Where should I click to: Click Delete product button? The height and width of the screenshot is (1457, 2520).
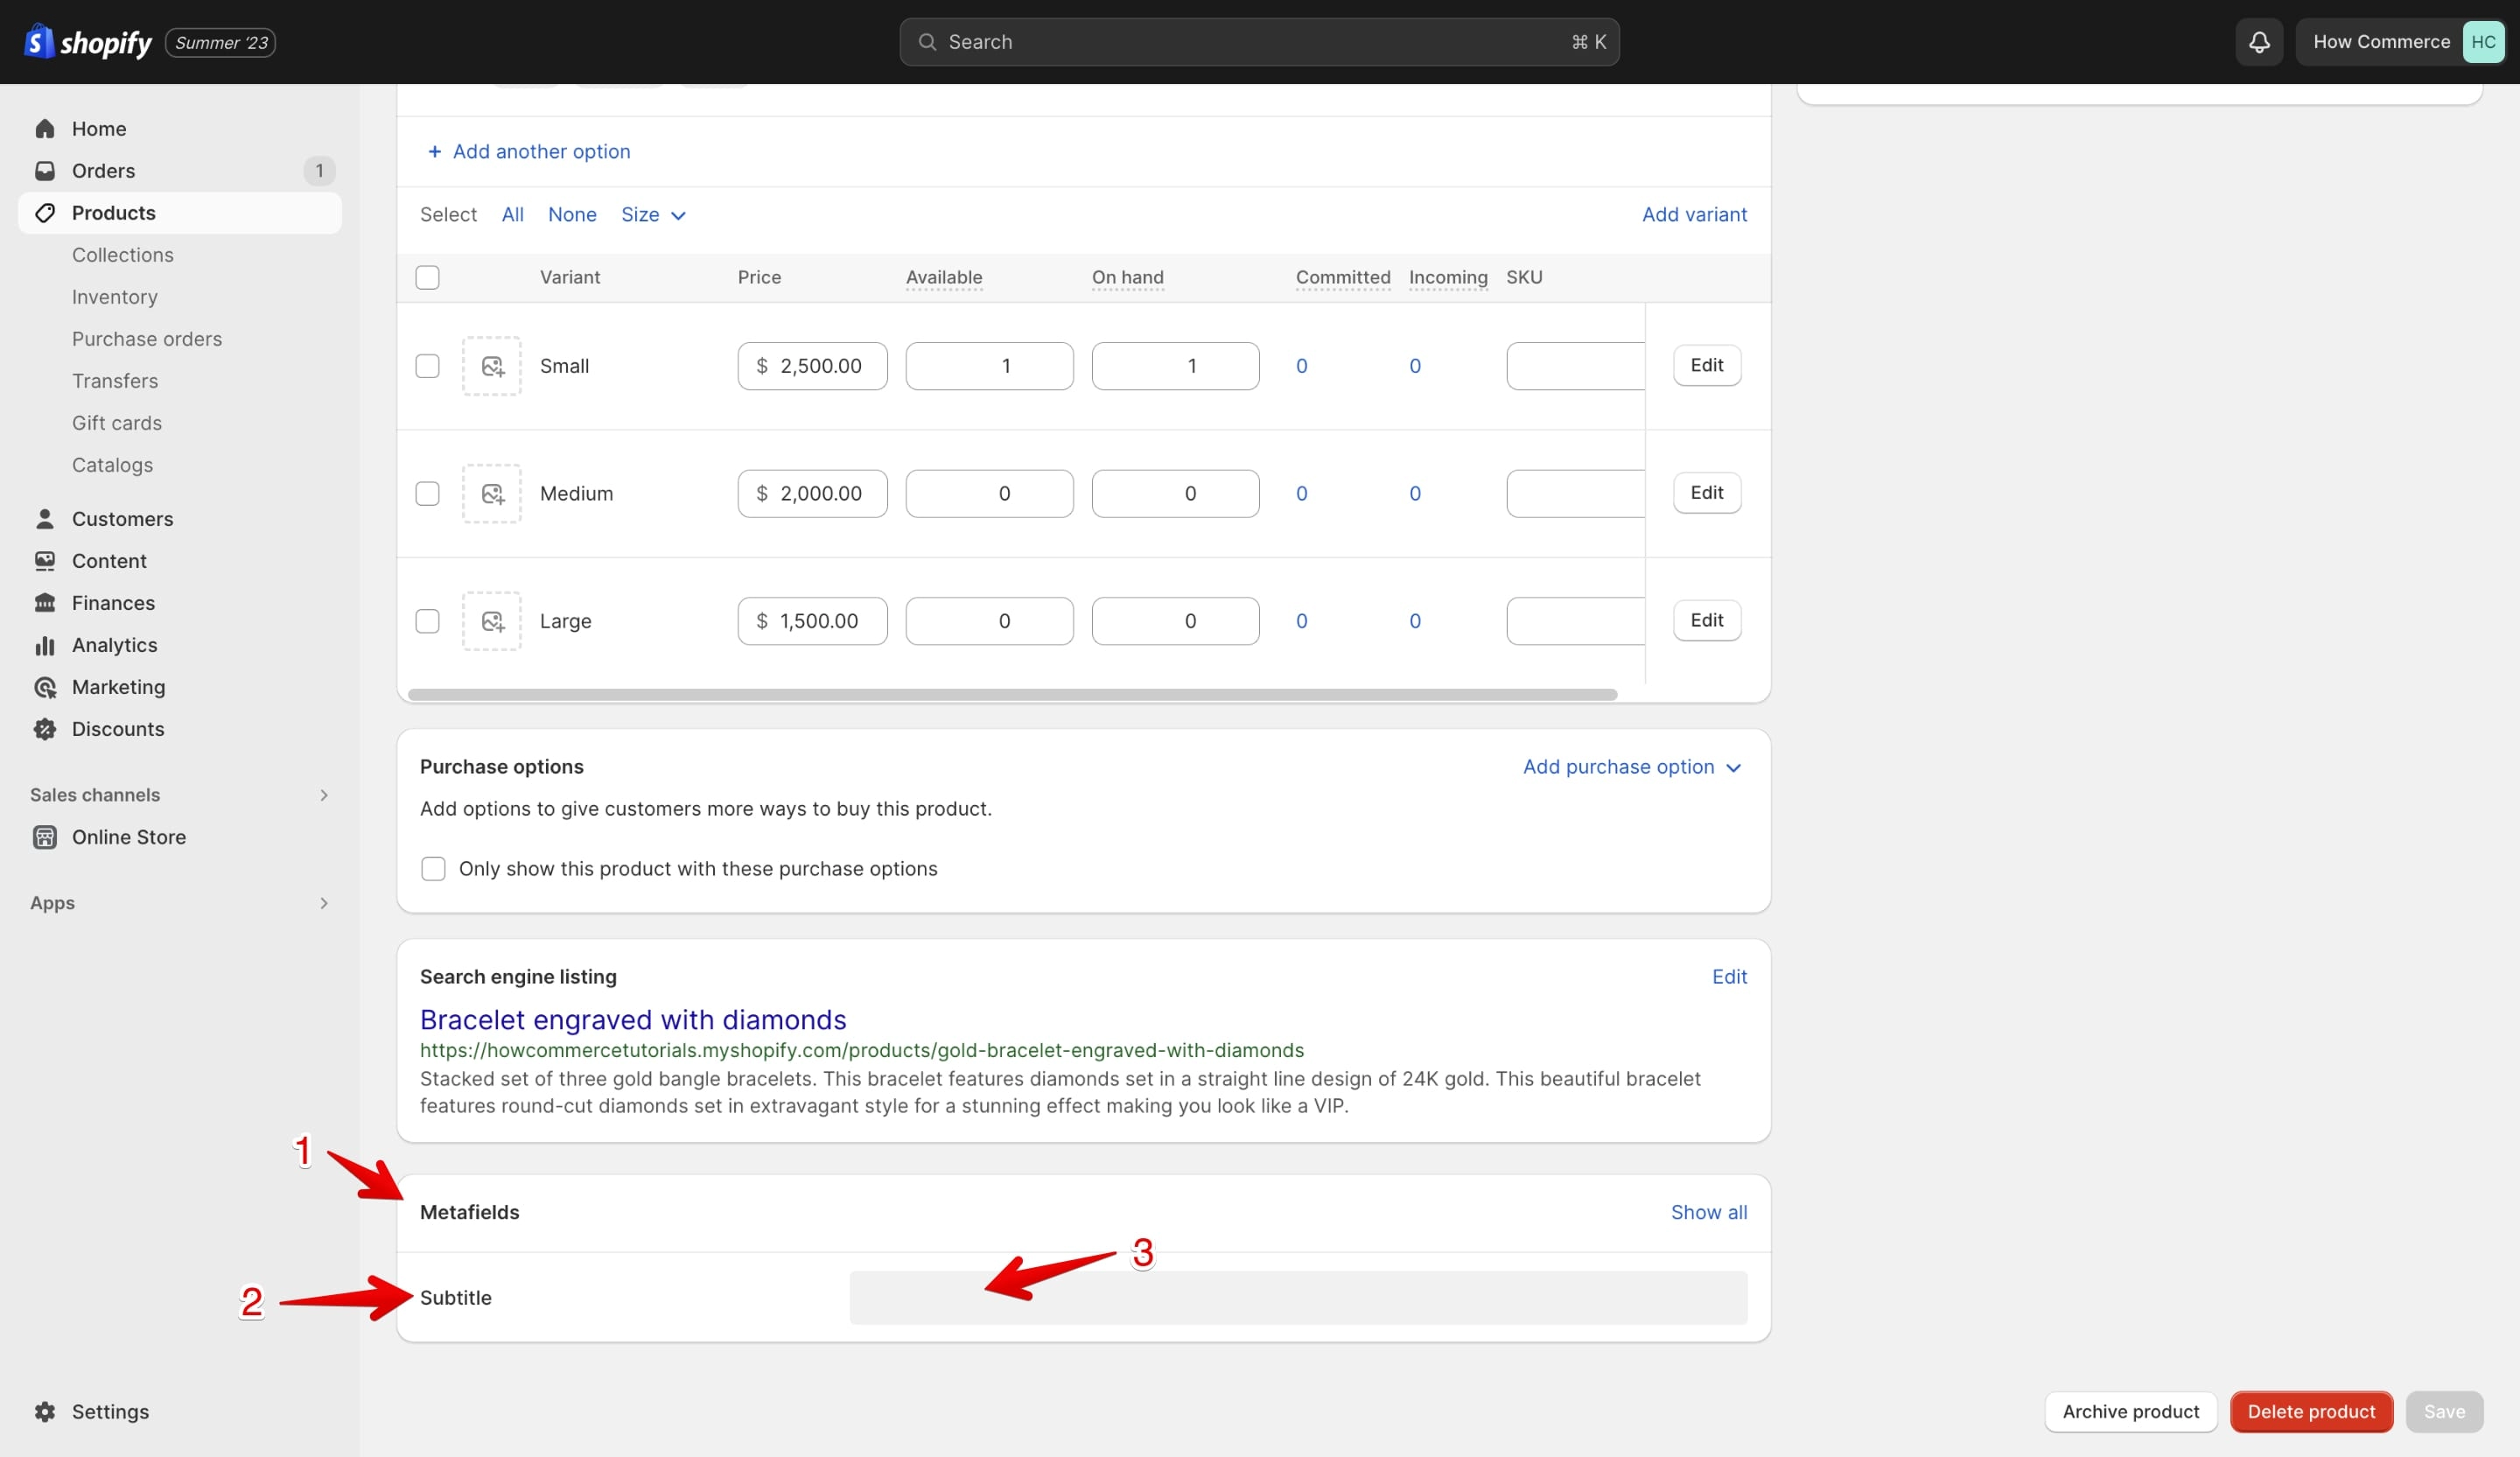click(x=2311, y=1411)
